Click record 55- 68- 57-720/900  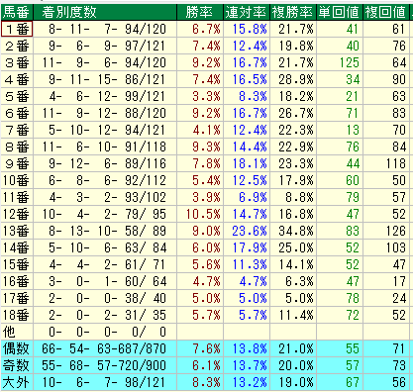(105, 365)
